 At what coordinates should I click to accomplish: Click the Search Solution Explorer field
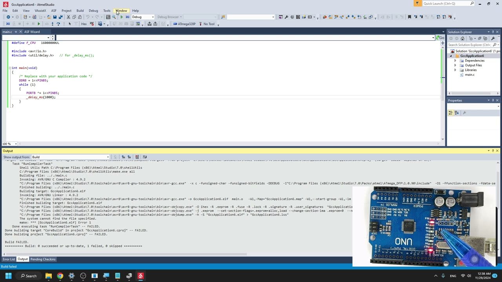(470, 45)
